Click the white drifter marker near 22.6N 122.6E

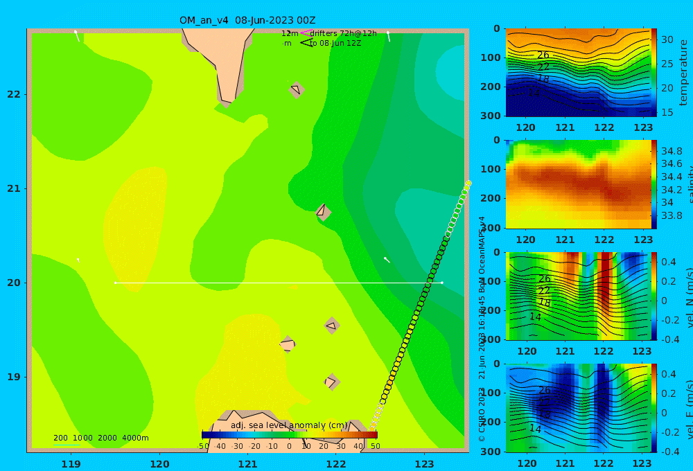389,37
